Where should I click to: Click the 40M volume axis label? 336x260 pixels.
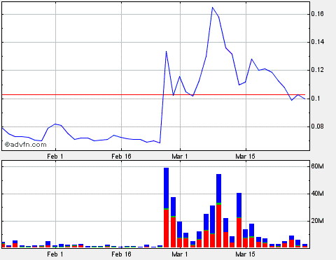[x=317, y=194]
